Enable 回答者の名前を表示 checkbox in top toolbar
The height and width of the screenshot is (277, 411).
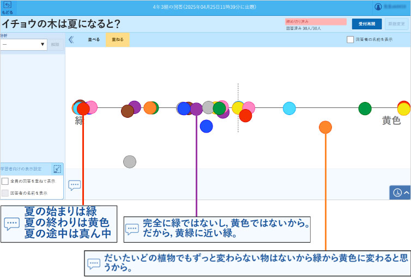[350, 39]
